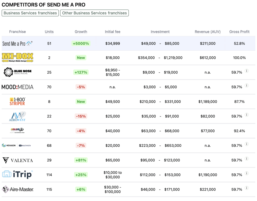Click the +25% growth badge
This screenshot has width=257, height=201.
coord(81,175)
